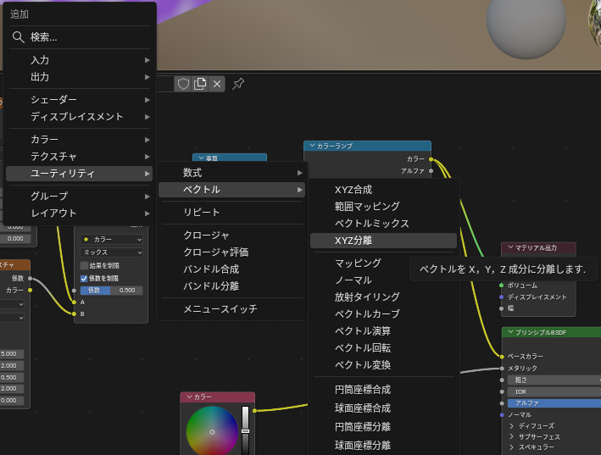
Task: Click the color wheel in カラー node
Action: coord(212,431)
